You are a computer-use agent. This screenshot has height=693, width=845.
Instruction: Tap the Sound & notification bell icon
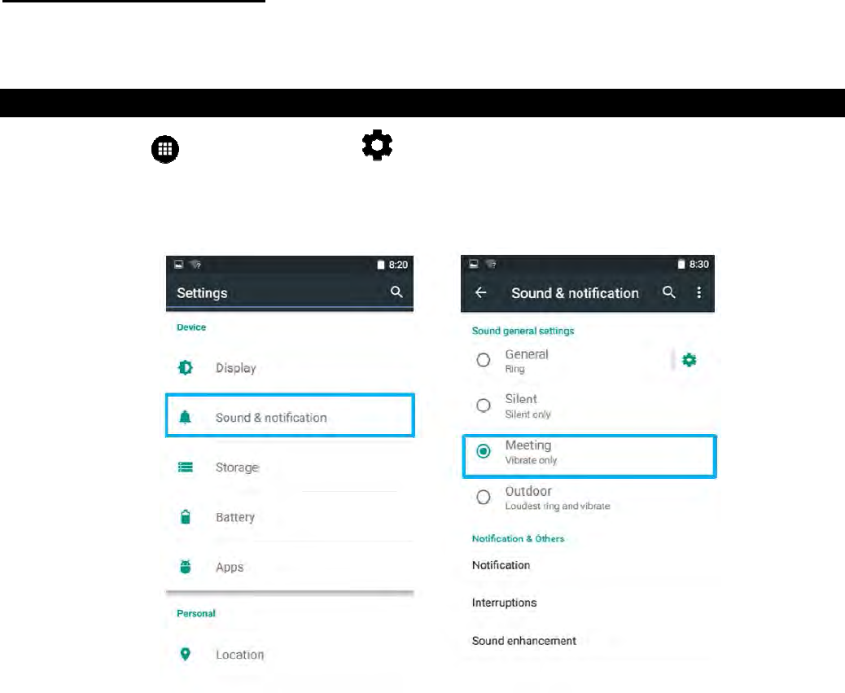pos(185,417)
